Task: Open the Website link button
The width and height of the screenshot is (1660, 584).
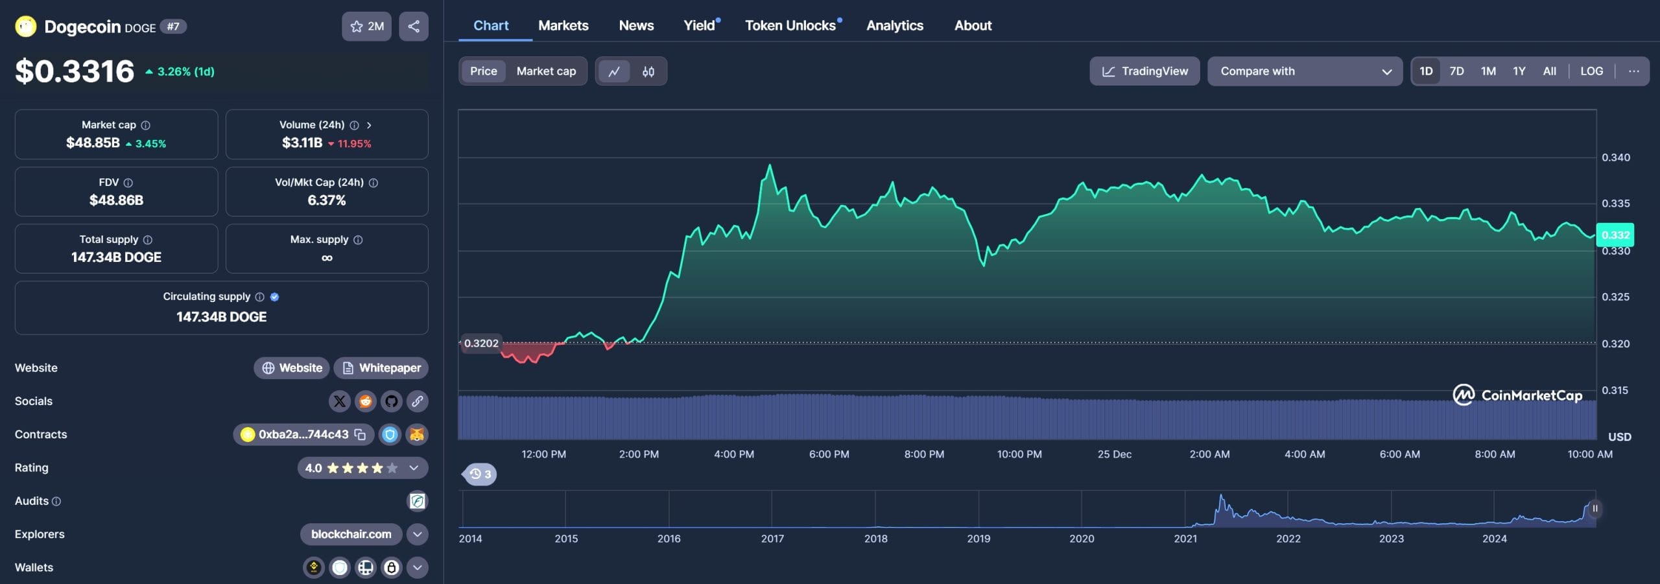Action: point(292,368)
